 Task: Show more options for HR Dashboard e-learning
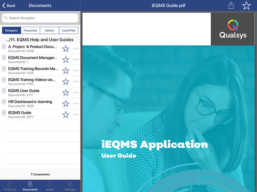coord(76,103)
